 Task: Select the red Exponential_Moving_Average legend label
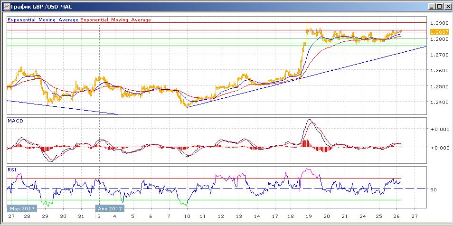[116, 20]
